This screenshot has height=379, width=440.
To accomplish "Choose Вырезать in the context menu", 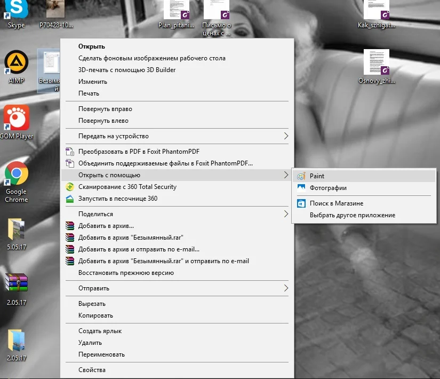I will coord(177,304).
